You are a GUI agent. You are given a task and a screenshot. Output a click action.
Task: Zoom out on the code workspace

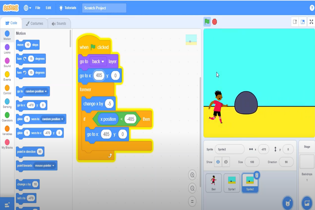pyautogui.click(x=192, y=188)
